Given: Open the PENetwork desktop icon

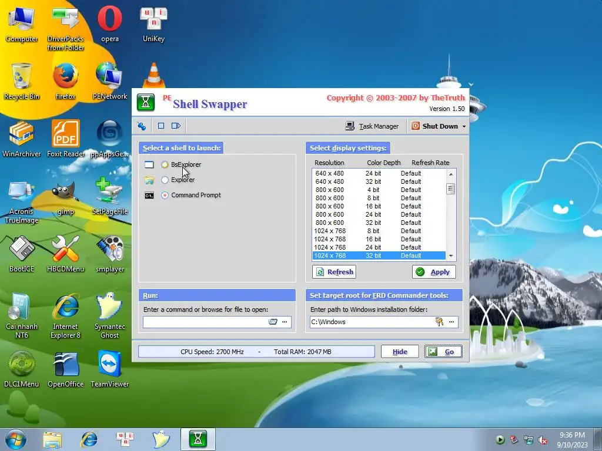Looking at the screenshot, I should coord(110,81).
